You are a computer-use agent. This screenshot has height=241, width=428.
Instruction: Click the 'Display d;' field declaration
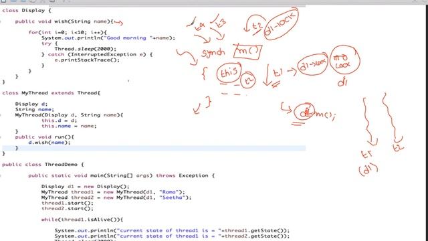31,104
